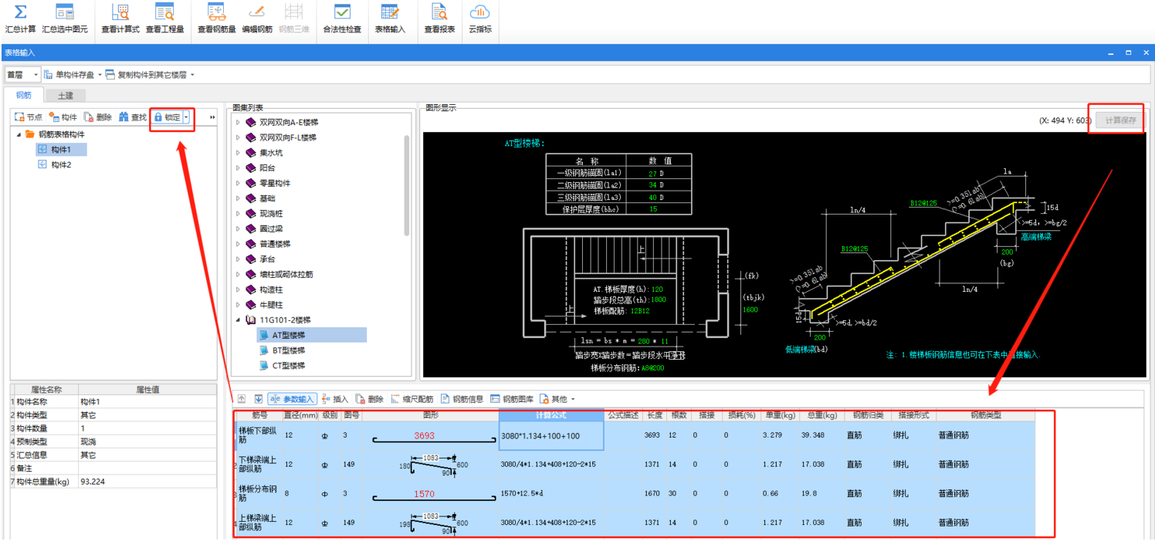Screen dimensions: 1155x548
Task: Collapse the 11G101-2楼梯 atlas node
Action: point(238,320)
